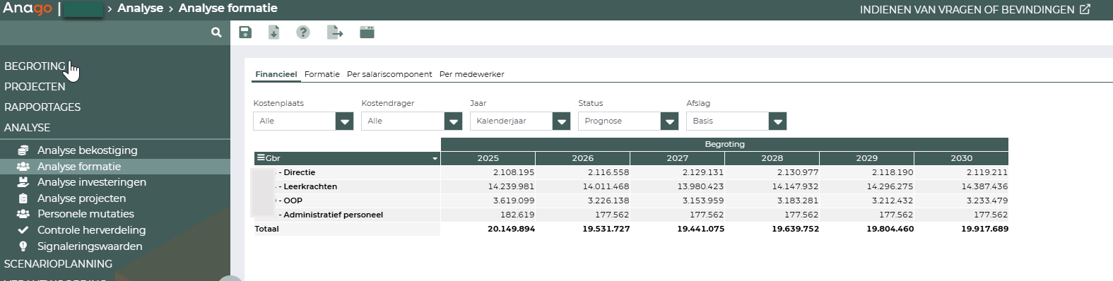Screen dimensions: 1113x281
Task: Expand the Status Prognose dropdown
Action: click(x=628, y=121)
